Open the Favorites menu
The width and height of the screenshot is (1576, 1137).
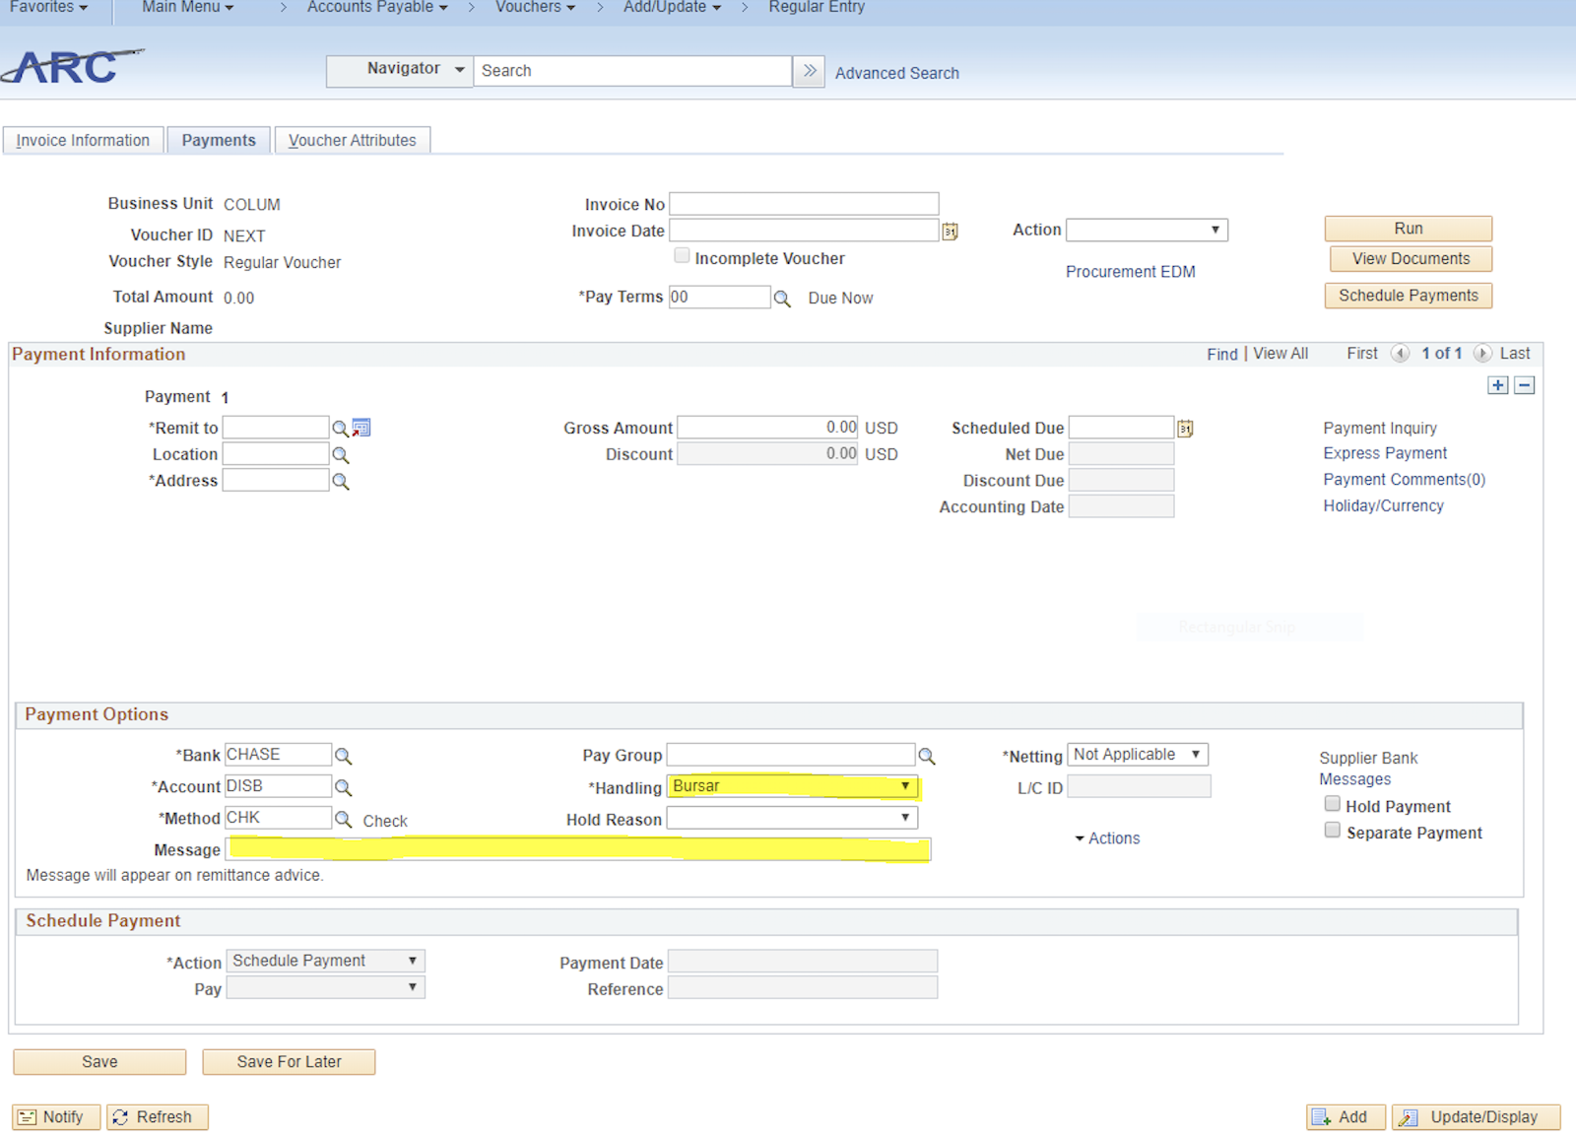tap(48, 7)
